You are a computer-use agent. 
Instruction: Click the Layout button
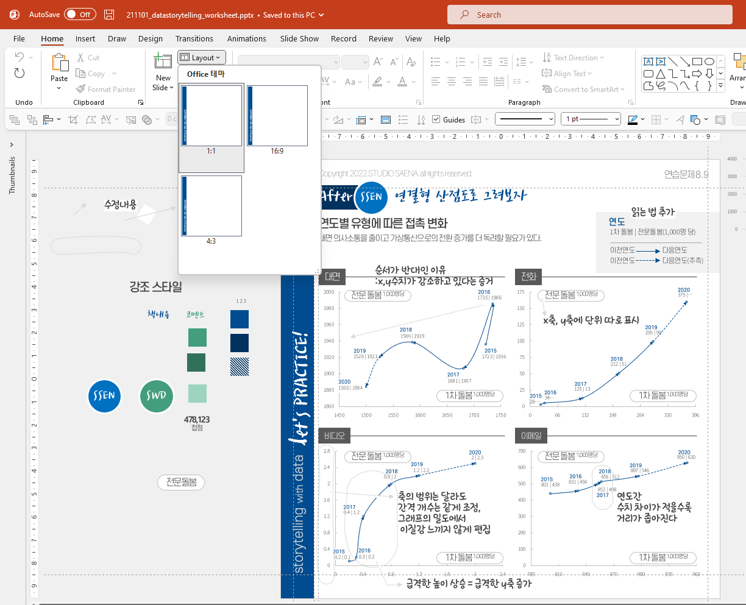[x=202, y=57]
